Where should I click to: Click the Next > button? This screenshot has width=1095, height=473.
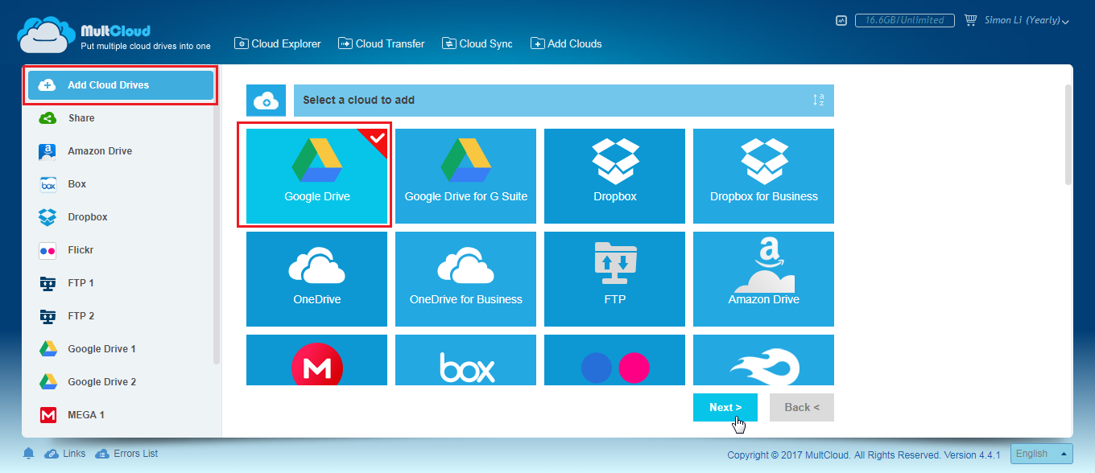click(725, 407)
